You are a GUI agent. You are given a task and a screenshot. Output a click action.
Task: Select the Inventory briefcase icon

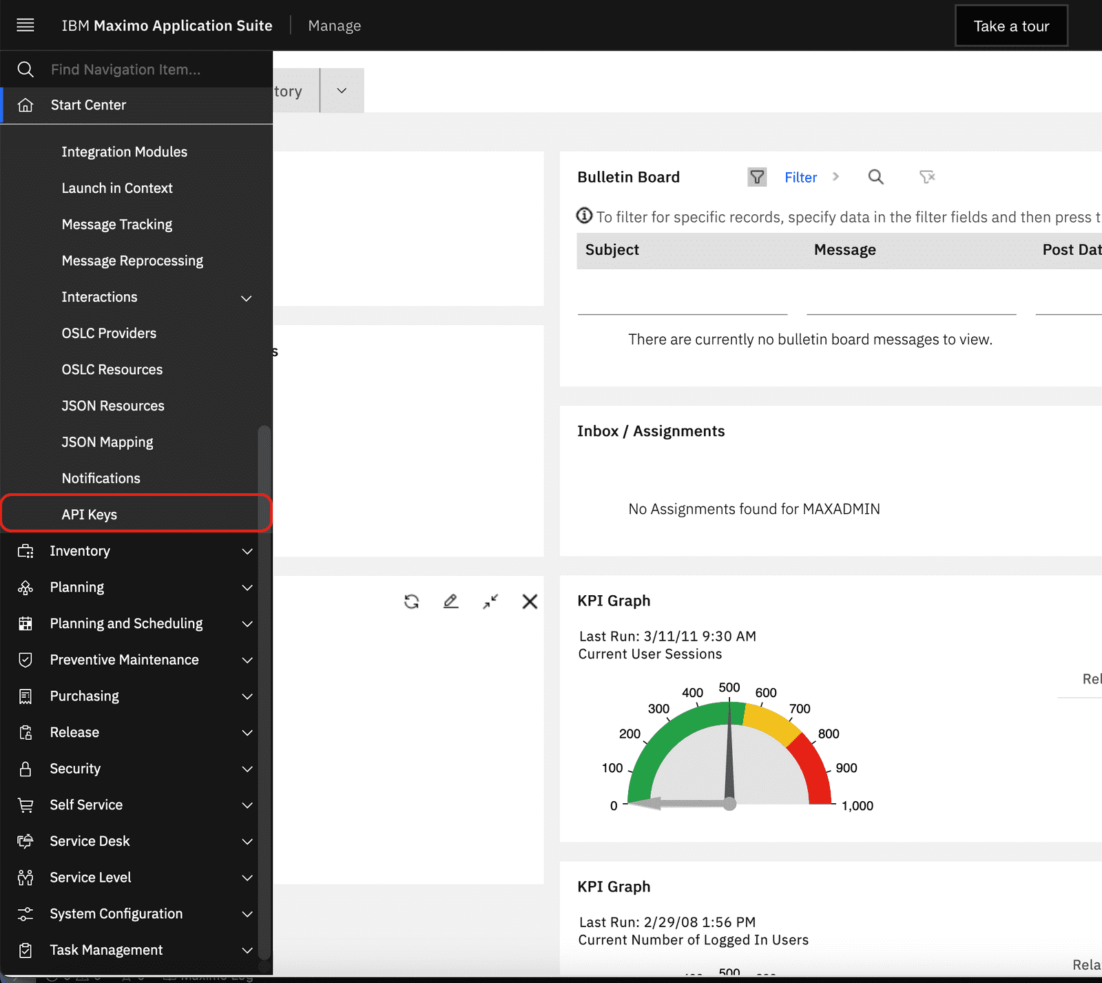[x=25, y=551]
